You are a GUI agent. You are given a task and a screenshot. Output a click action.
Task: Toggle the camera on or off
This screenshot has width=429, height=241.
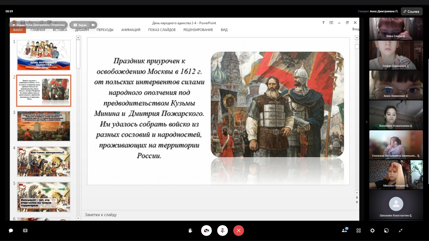(206, 231)
